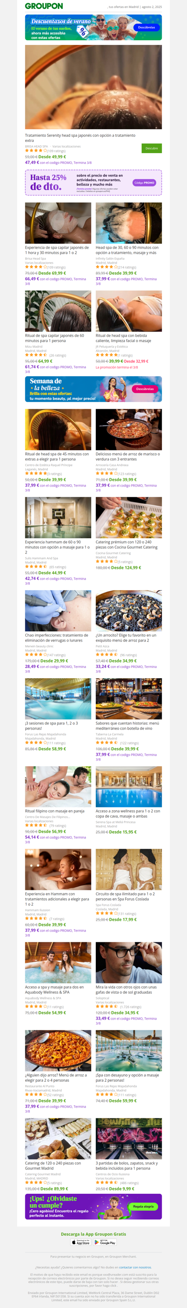Click the Groupon logo in the header
The height and width of the screenshot is (1308, 187).
pyautogui.click(x=44, y=6)
